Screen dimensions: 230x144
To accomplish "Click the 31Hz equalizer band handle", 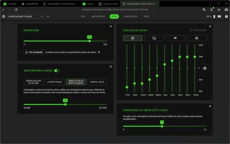I will tap(127, 87).
